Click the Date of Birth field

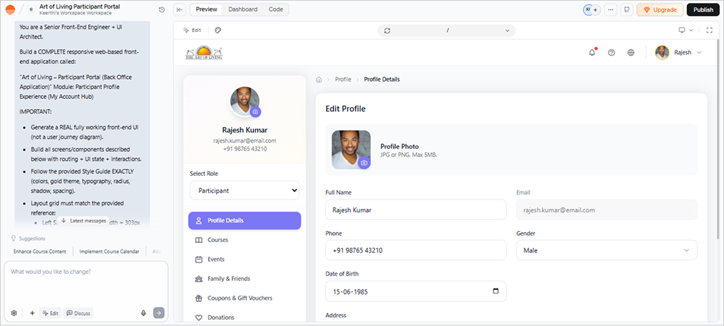tap(416, 291)
